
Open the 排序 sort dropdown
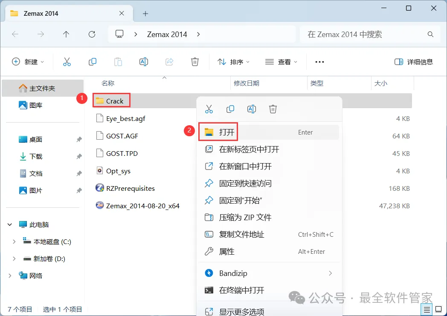point(233,62)
